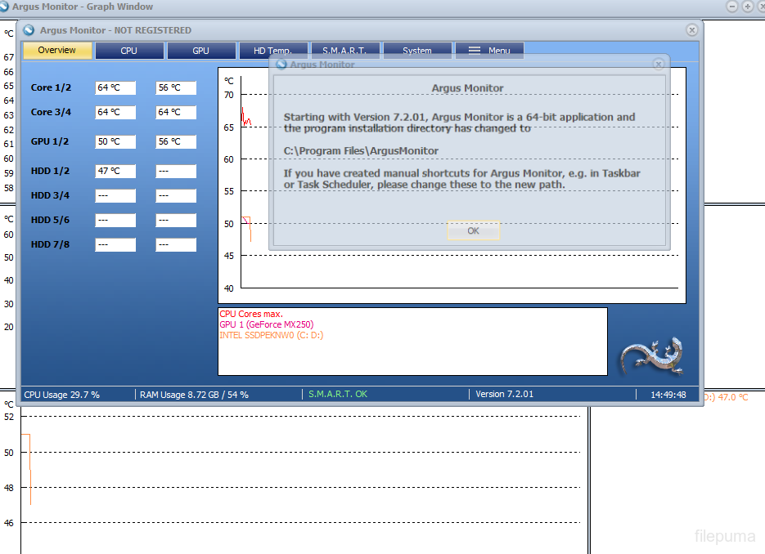This screenshot has width=765, height=554.
Task: Click the C:\Program Files\ArgusMonitor path text
Action: pos(361,151)
